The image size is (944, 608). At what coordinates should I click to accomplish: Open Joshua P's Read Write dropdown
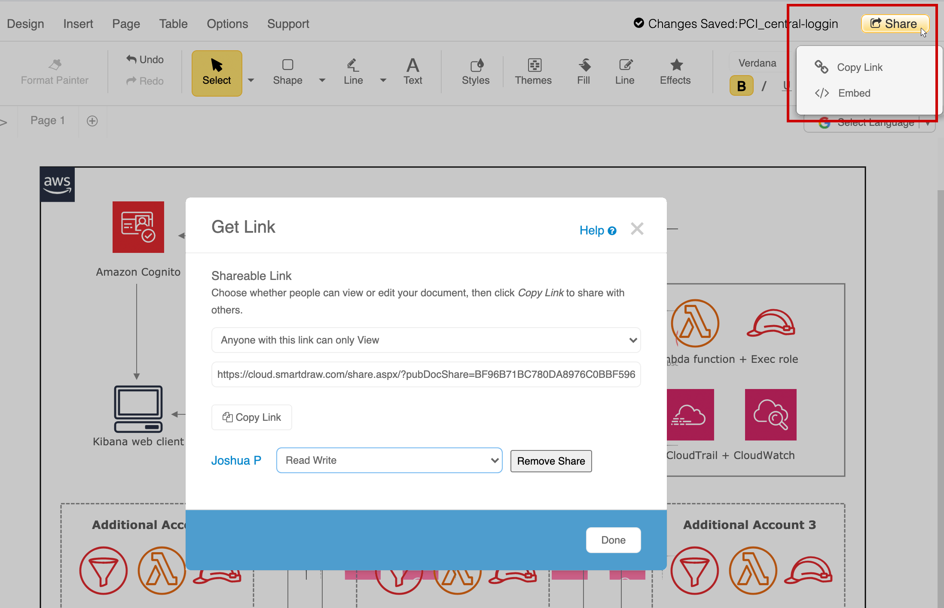coord(389,460)
